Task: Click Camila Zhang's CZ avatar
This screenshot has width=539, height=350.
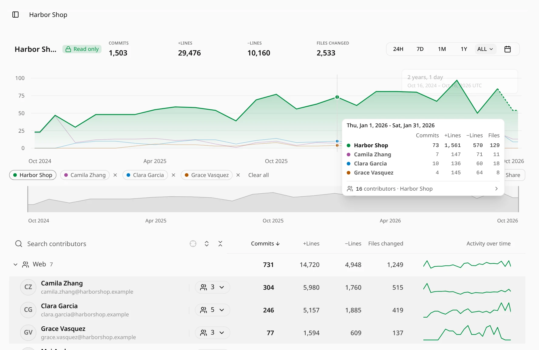Action: (x=28, y=287)
